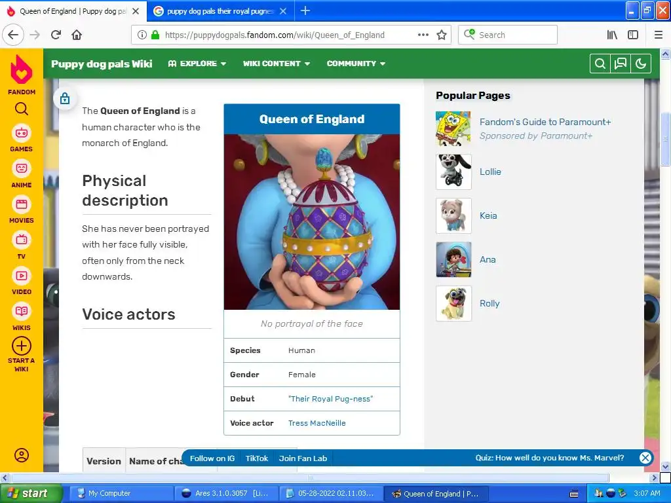Screen dimensions: 671x503
Task: Bookmark this page with the star
Action: 442,35
